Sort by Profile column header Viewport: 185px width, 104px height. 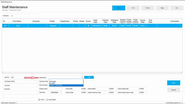53,21
